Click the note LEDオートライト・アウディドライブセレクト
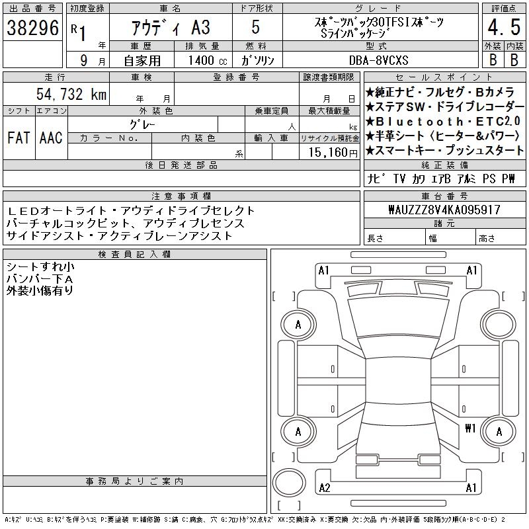 (130, 211)
